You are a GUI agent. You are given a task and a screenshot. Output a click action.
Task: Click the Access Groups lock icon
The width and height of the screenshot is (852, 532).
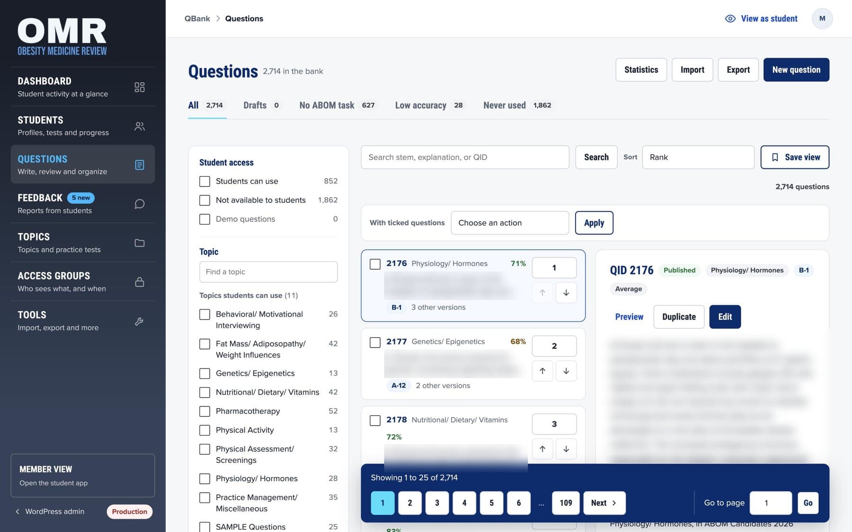point(139,282)
